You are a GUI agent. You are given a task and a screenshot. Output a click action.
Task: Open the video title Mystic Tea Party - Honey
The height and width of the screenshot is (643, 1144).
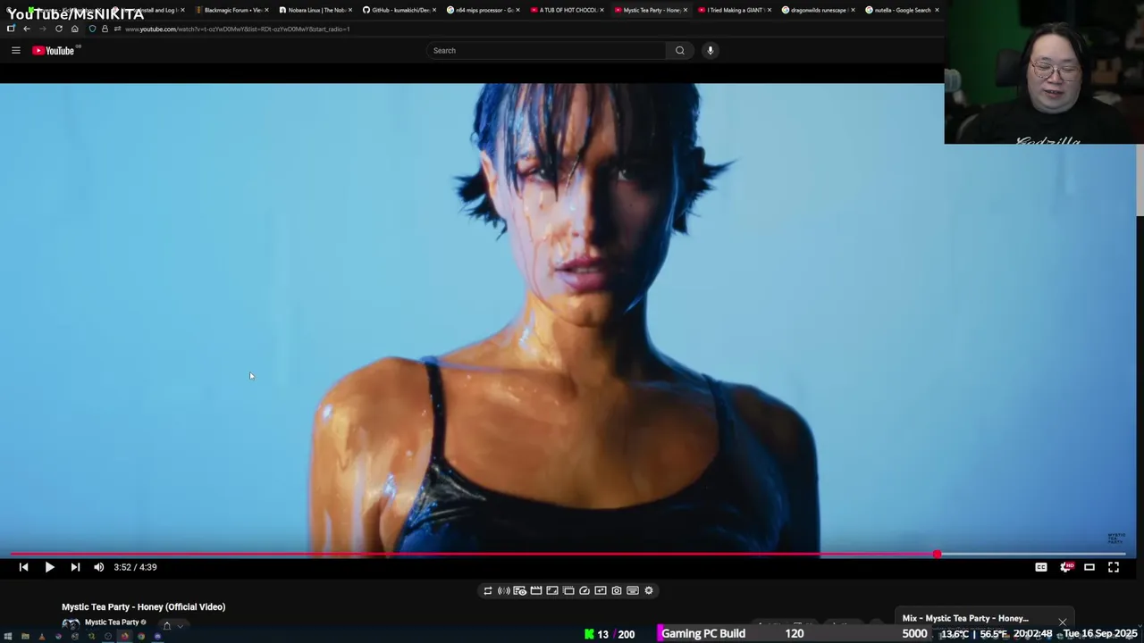[143, 606]
